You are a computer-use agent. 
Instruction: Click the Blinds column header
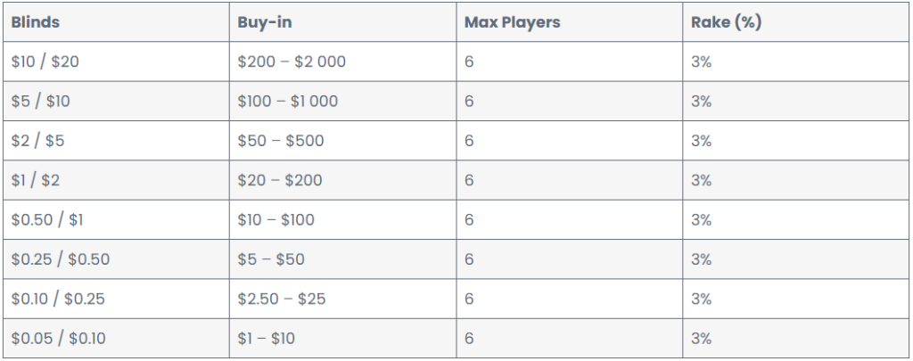coord(116,22)
